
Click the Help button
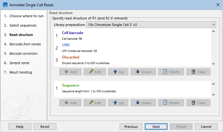20,127
